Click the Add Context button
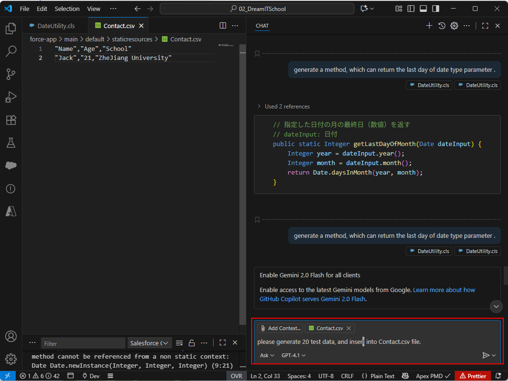The height and width of the screenshot is (381, 508). pyautogui.click(x=280, y=328)
